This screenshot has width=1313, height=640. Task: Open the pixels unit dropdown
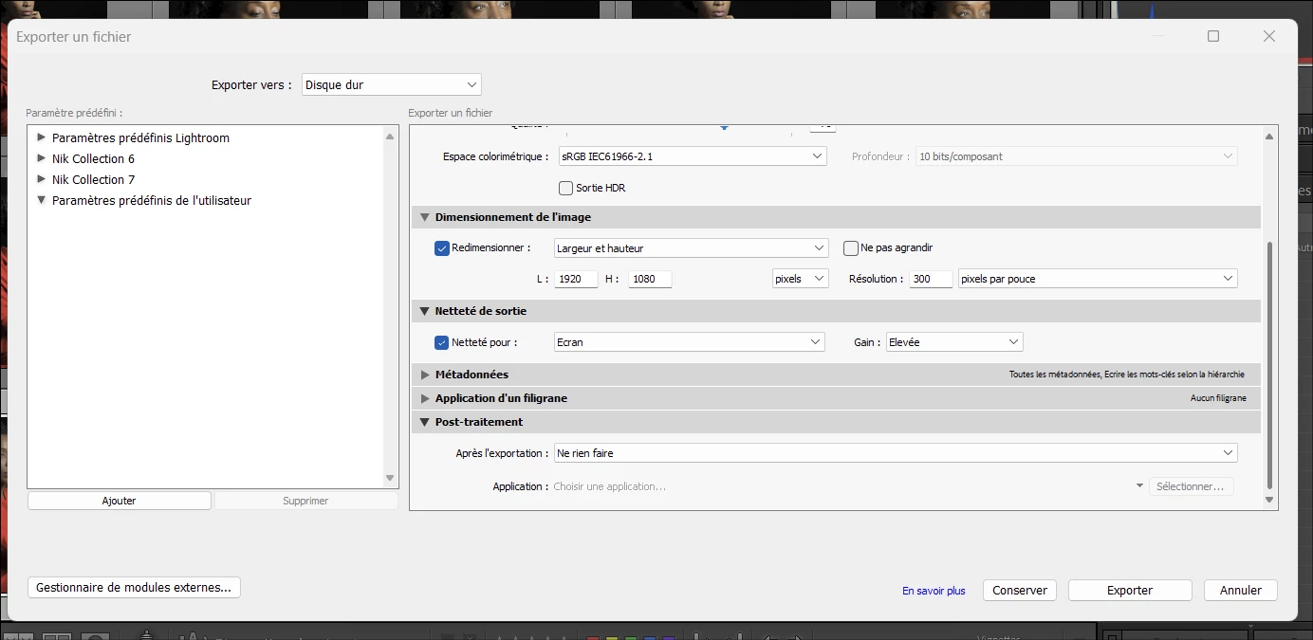(801, 279)
